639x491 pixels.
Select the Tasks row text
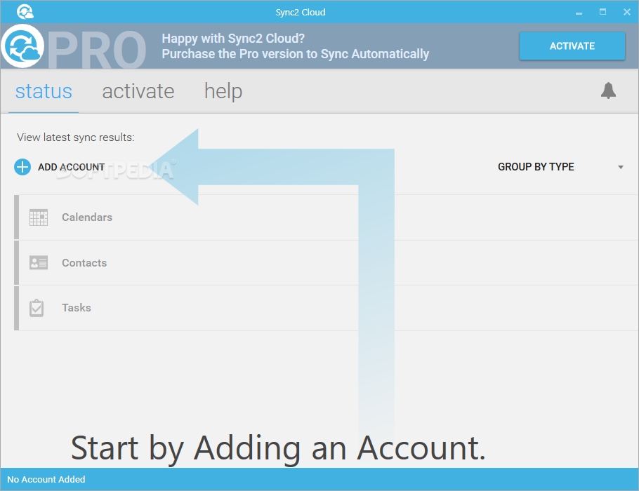coord(77,308)
